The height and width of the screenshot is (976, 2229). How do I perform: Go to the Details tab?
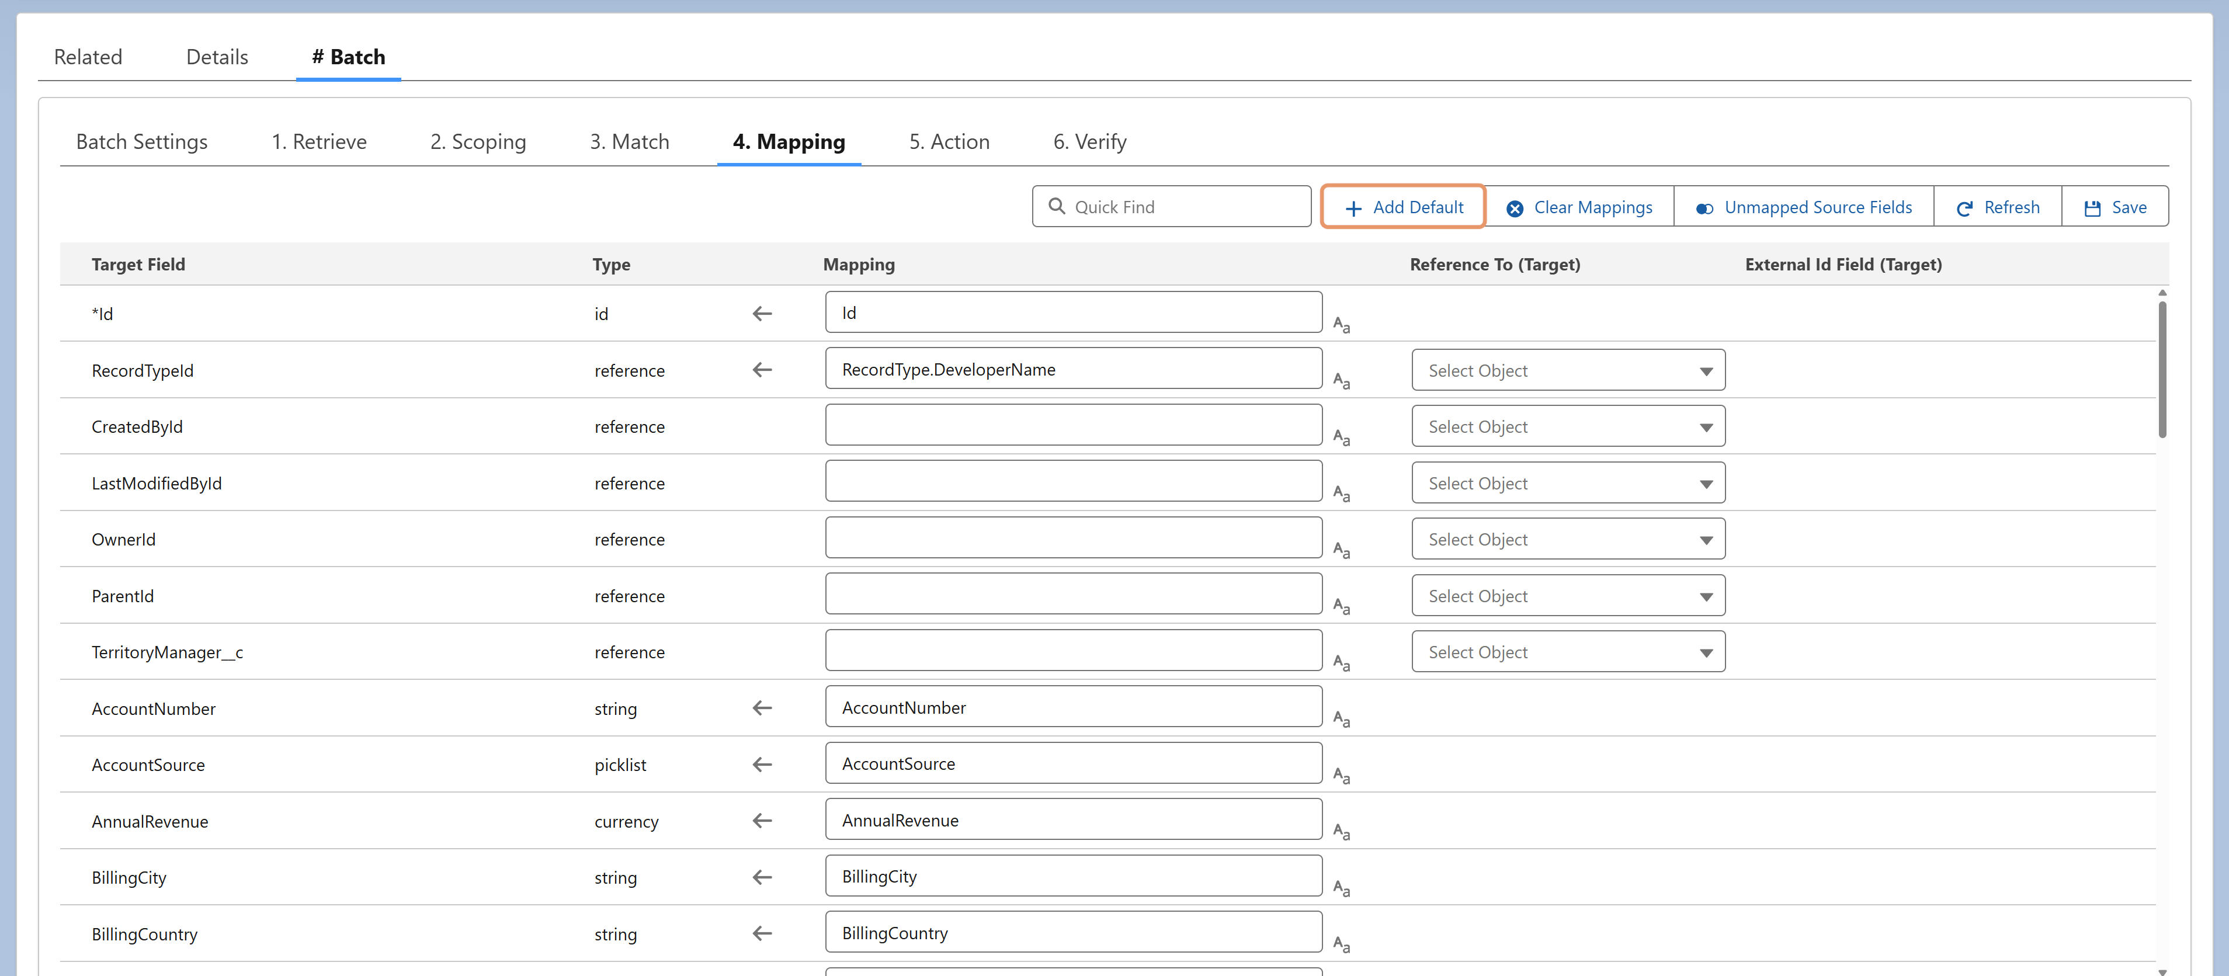[x=217, y=57]
